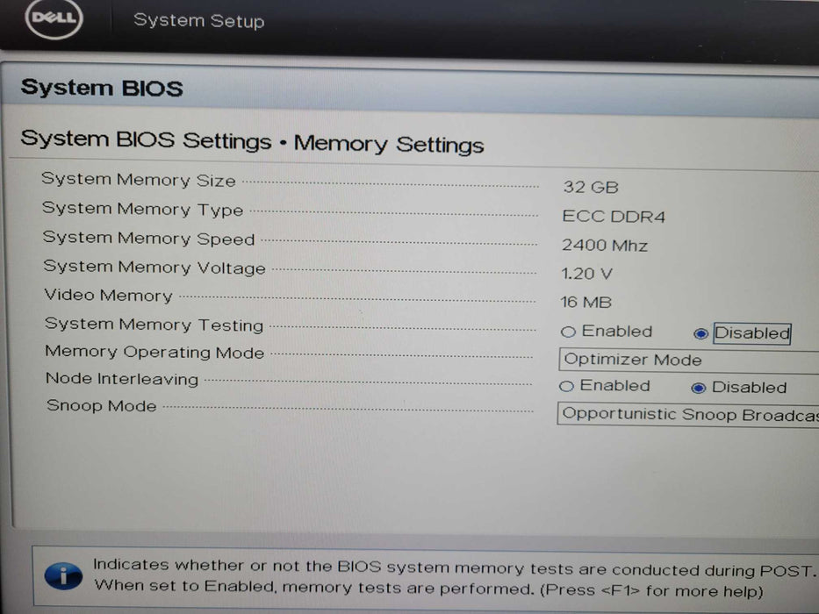Click the System Memory Size value 32 GB
The image size is (819, 614).
point(591,188)
